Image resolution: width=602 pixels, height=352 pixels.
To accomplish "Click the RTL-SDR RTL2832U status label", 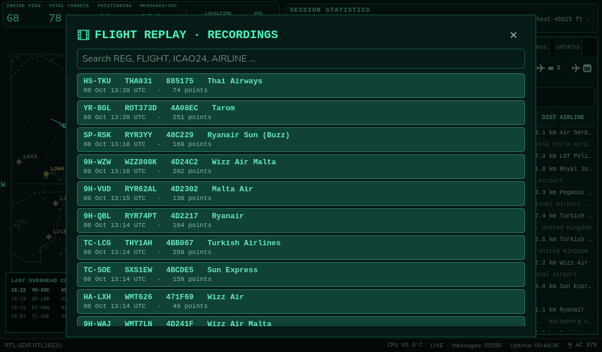I will point(34,345).
